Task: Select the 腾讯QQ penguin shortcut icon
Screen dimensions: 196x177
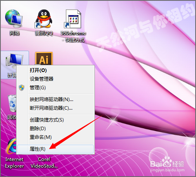Action: 44,18
